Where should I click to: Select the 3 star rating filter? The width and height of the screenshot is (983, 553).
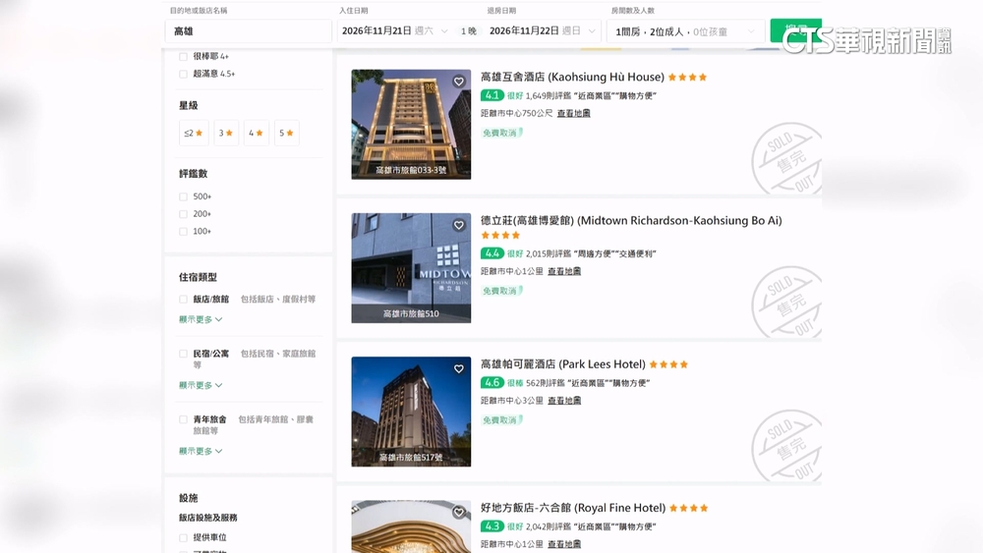226,133
